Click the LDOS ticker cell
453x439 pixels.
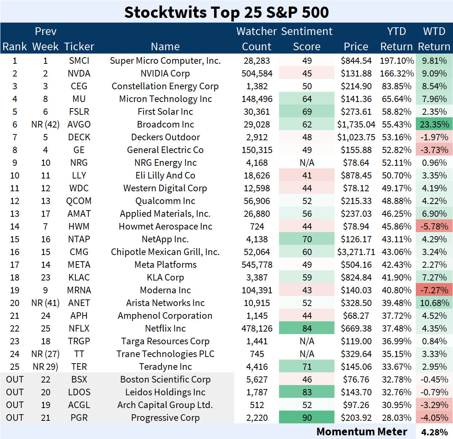pyautogui.click(x=79, y=392)
